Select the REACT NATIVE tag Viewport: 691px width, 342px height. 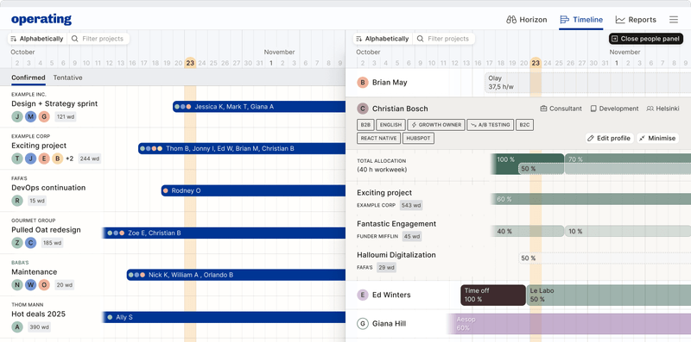379,139
